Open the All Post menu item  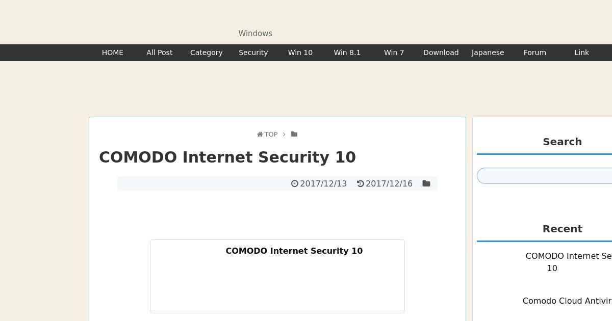[x=160, y=52]
